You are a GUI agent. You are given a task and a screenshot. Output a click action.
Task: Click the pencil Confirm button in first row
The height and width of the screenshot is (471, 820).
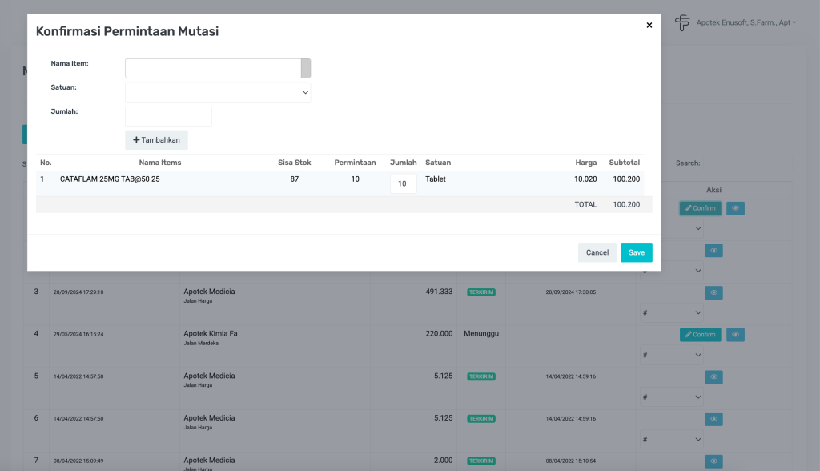700,208
